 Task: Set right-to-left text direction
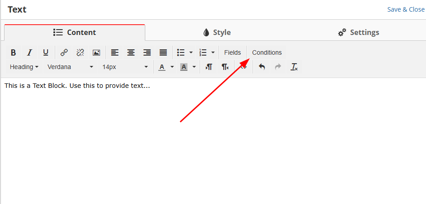click(x=225, y=67)
